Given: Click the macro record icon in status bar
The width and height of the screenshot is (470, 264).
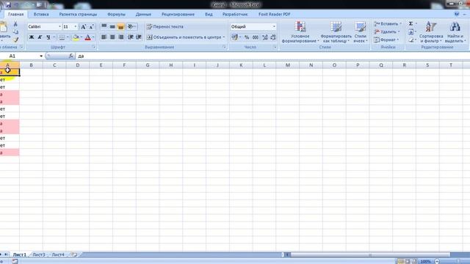Looking at the screenshot, I should coord(15,261).
